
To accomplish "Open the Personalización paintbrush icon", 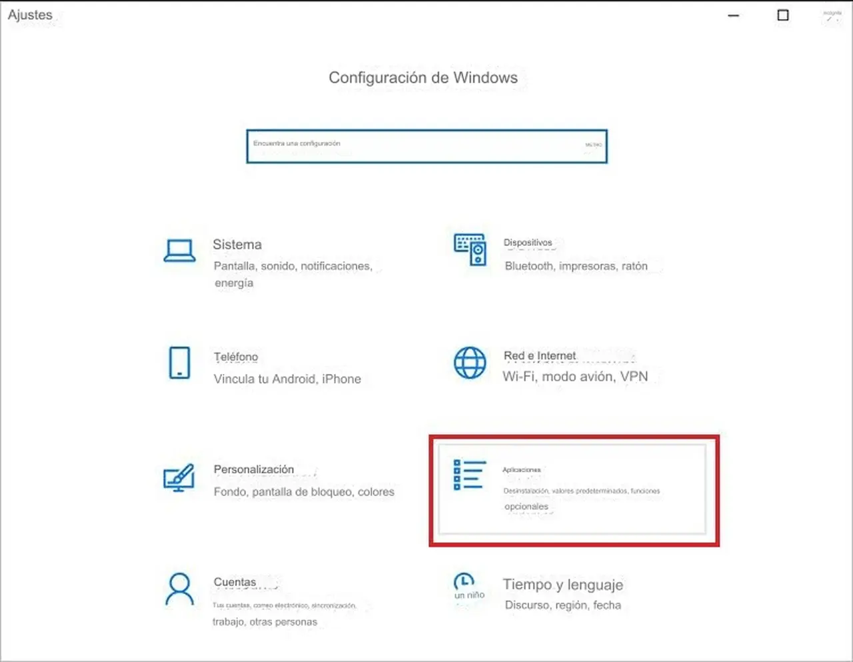I will 179,478.
